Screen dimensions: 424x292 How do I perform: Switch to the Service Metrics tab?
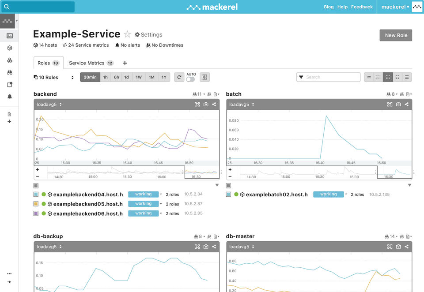(x=91, y=63)
